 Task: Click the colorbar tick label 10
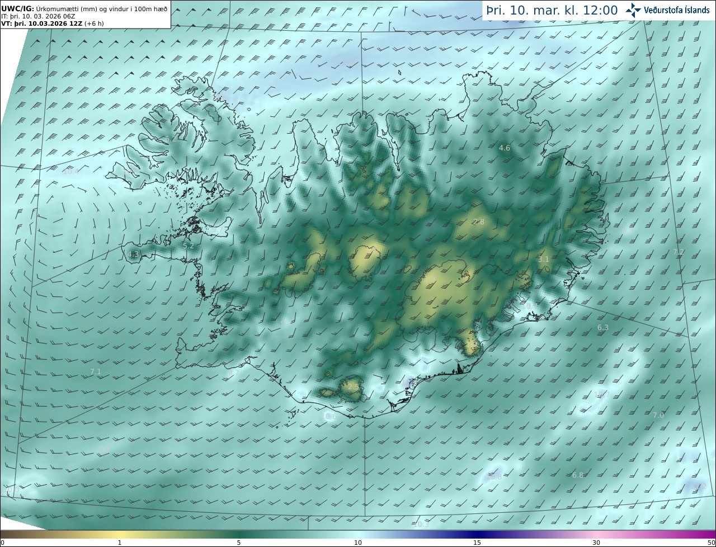click(x=358, y=543)
